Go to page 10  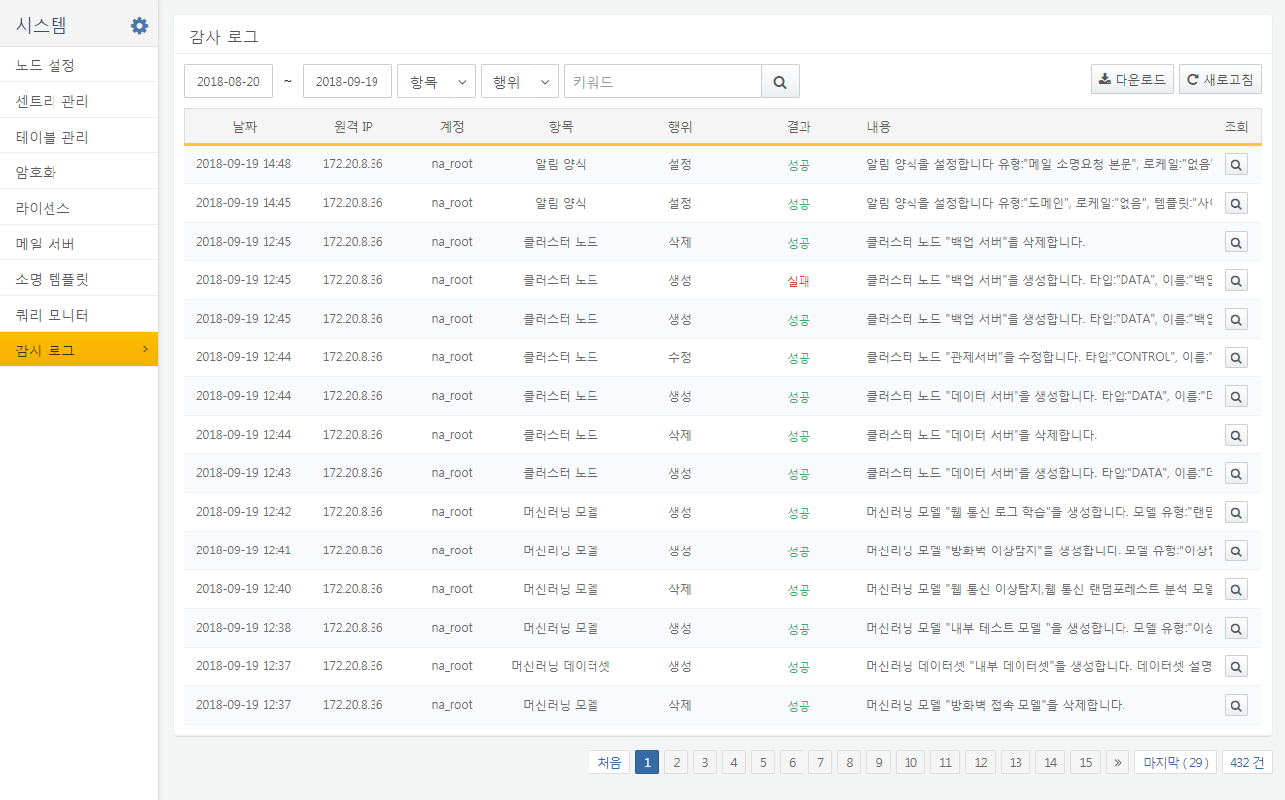pos(910,762)
